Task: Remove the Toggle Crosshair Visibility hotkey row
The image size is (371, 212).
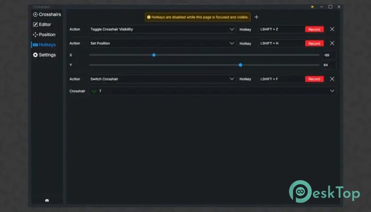Action: click(332, 29)
